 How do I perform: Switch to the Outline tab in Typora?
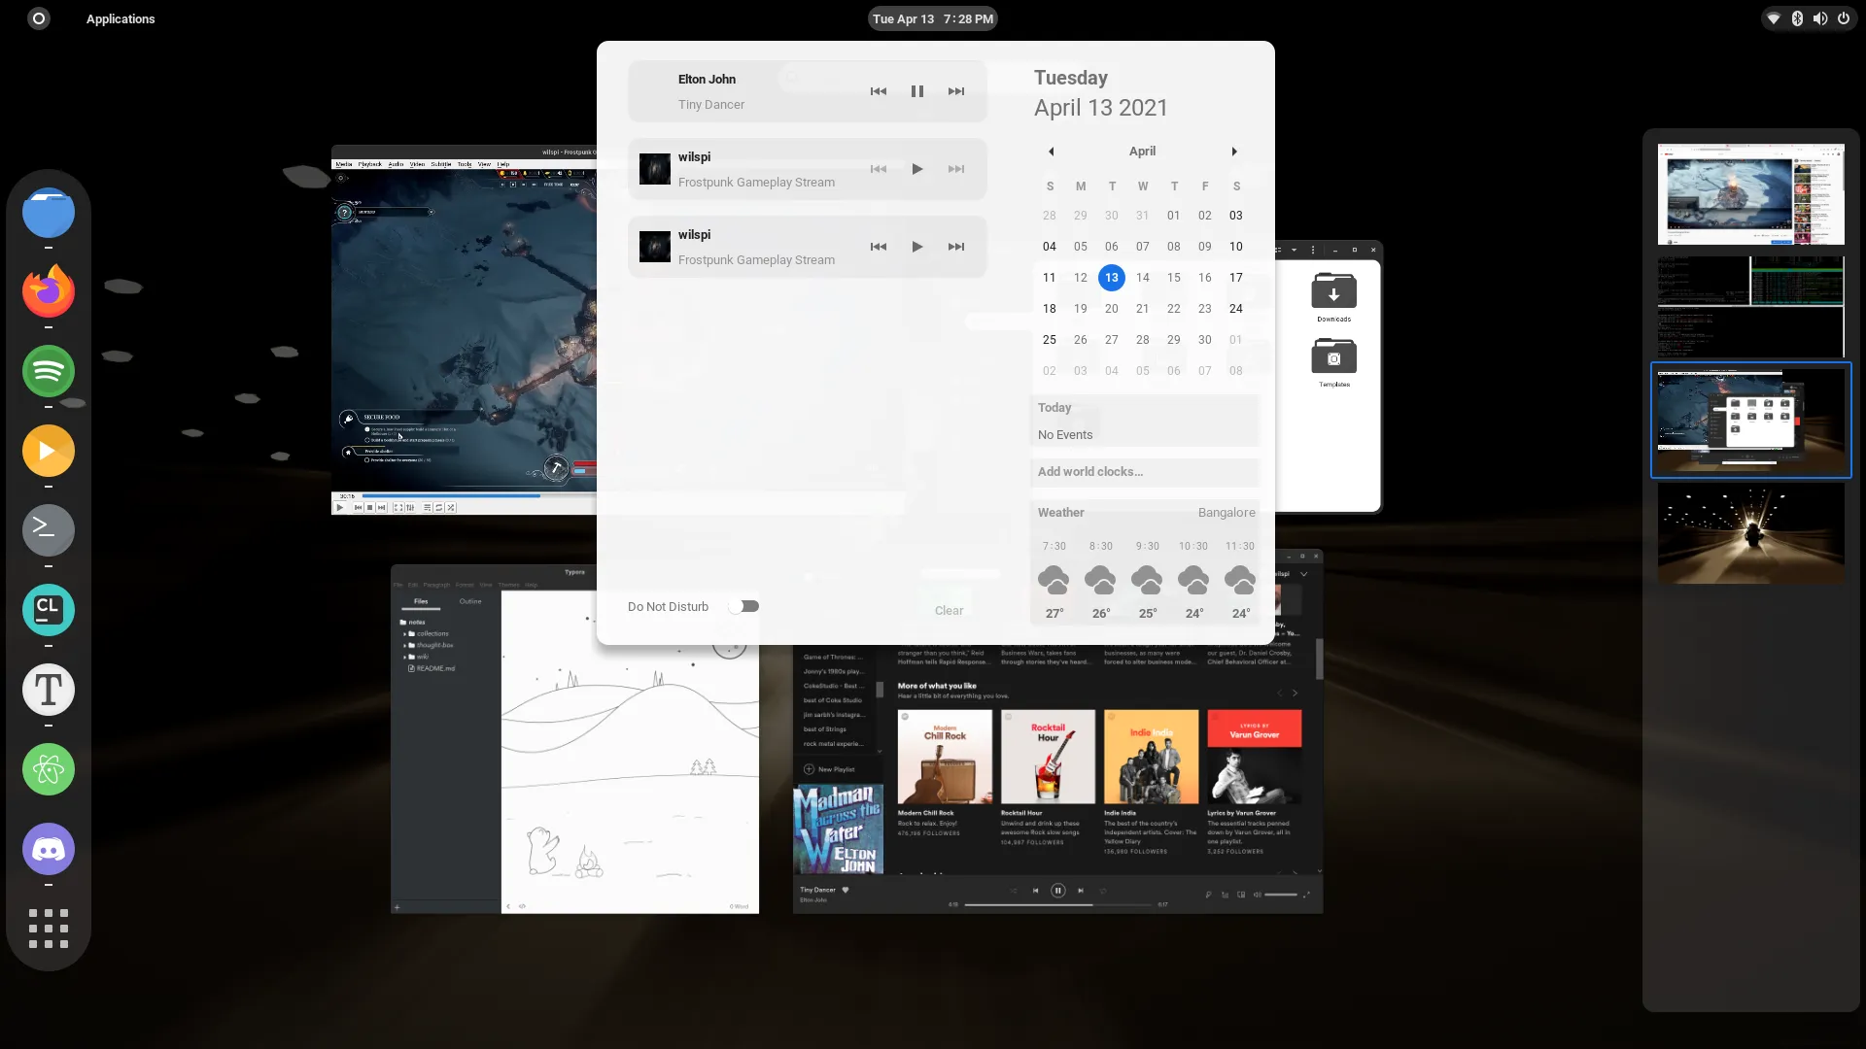pos(470,601)
